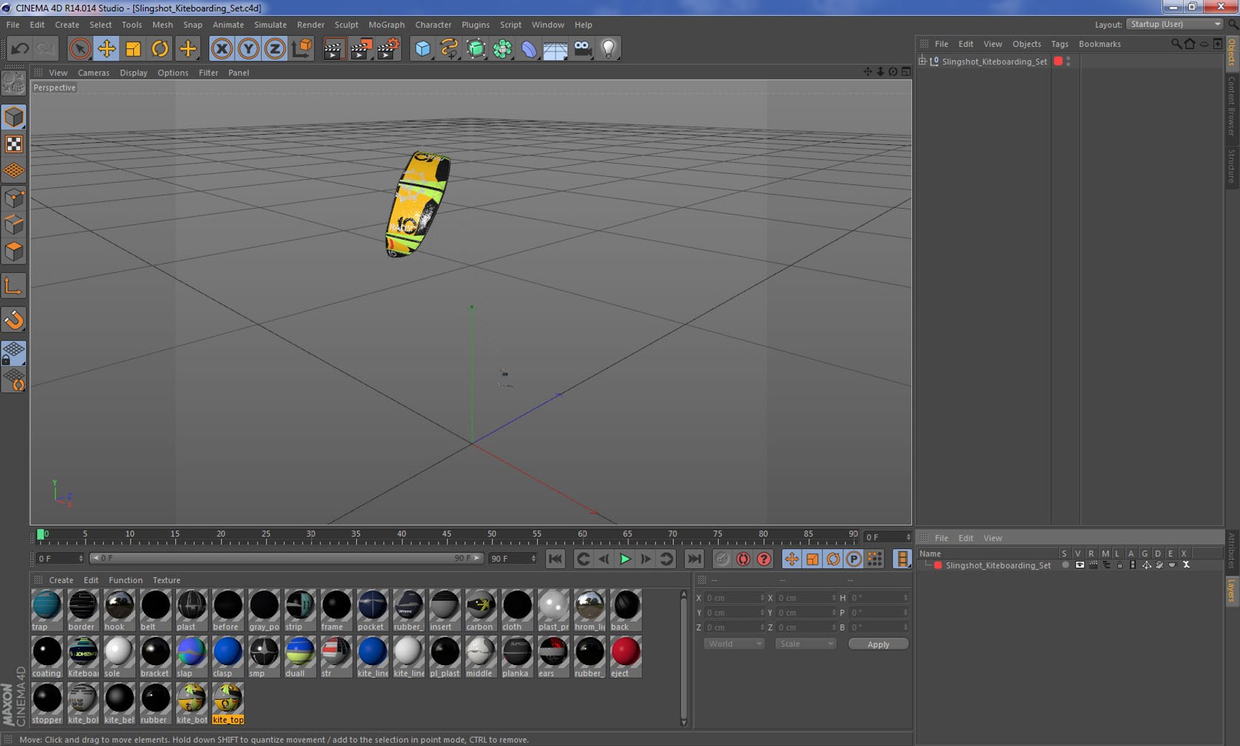Click frame 45 on the timeline ruler
The height and width of the screenshot is (746, 1240).
(447, 535)
